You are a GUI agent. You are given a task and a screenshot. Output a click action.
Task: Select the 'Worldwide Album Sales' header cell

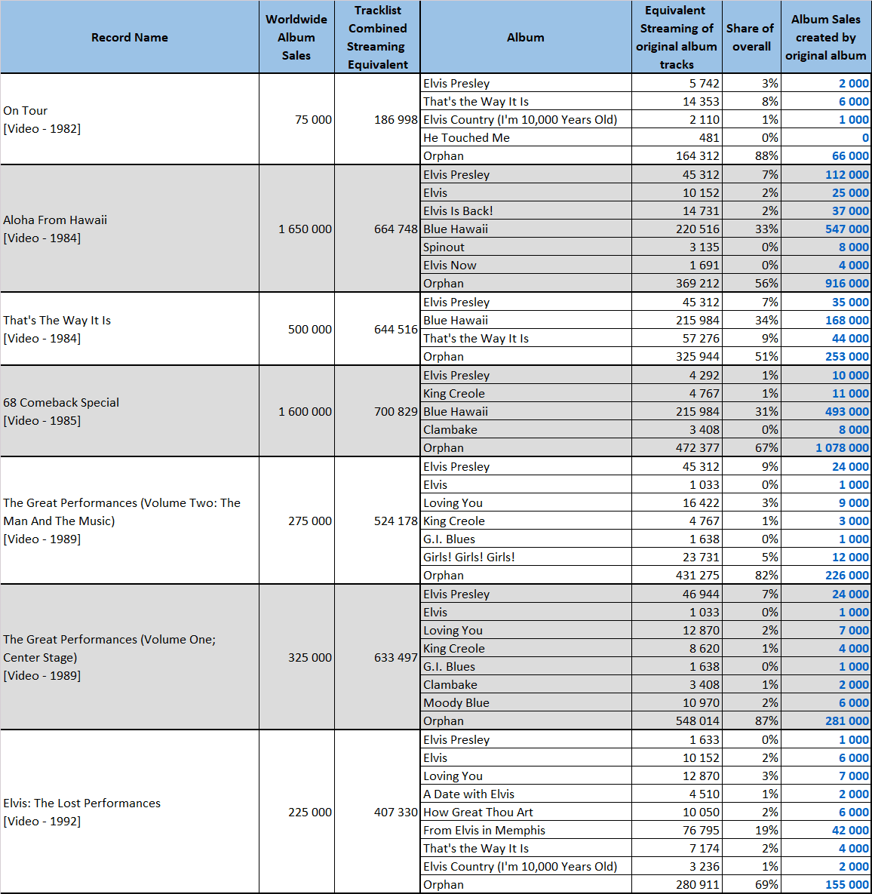click(x=296, y=37)
